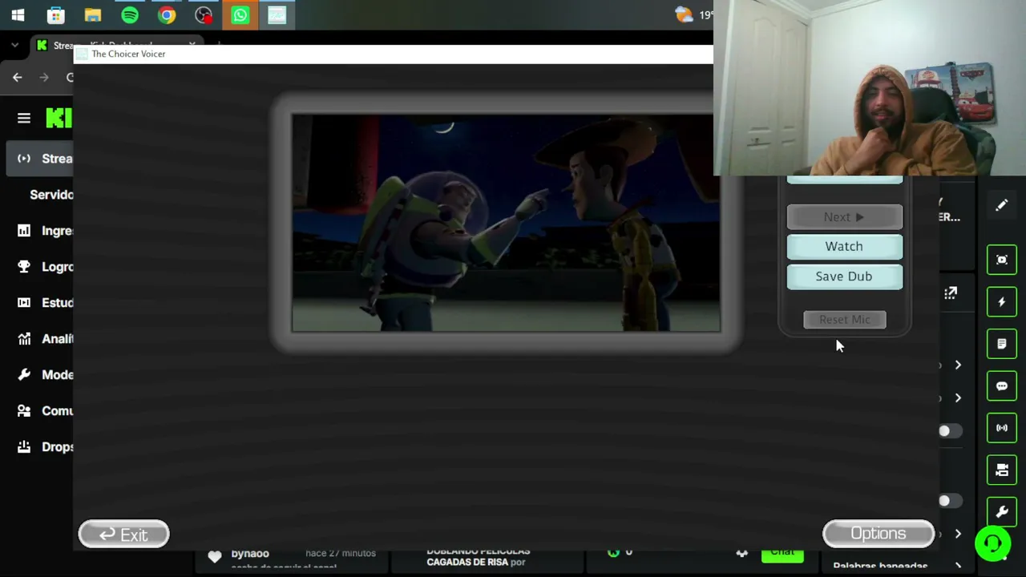The height and width of the screenshot is (577, 1026).
Task: Expand the first chevron row in Kick panel
Action: tap(958, 365)
